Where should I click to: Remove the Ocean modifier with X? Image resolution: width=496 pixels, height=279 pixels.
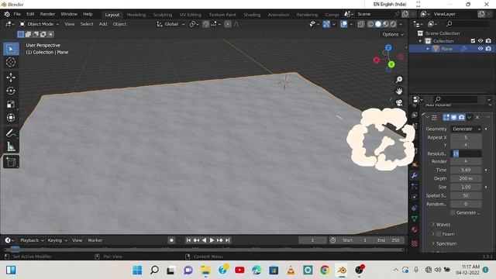click(477, 117)
